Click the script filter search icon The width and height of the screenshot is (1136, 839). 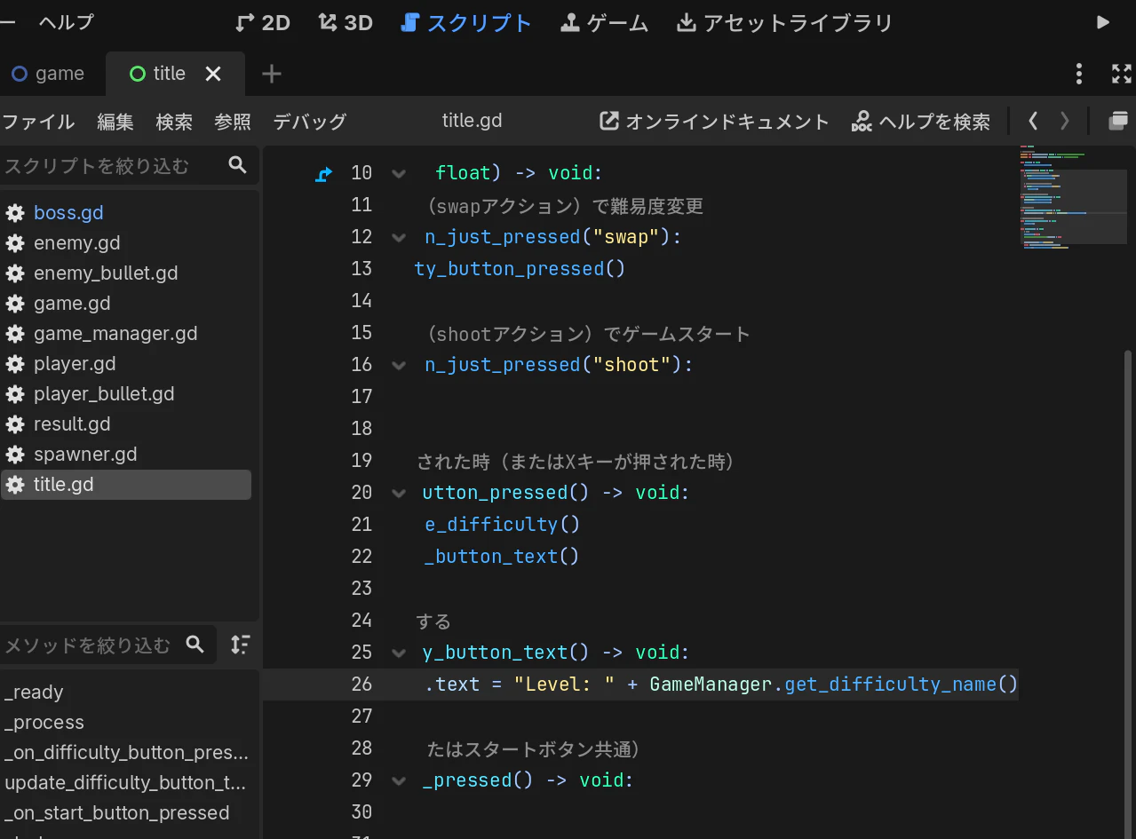coord(237,164)
